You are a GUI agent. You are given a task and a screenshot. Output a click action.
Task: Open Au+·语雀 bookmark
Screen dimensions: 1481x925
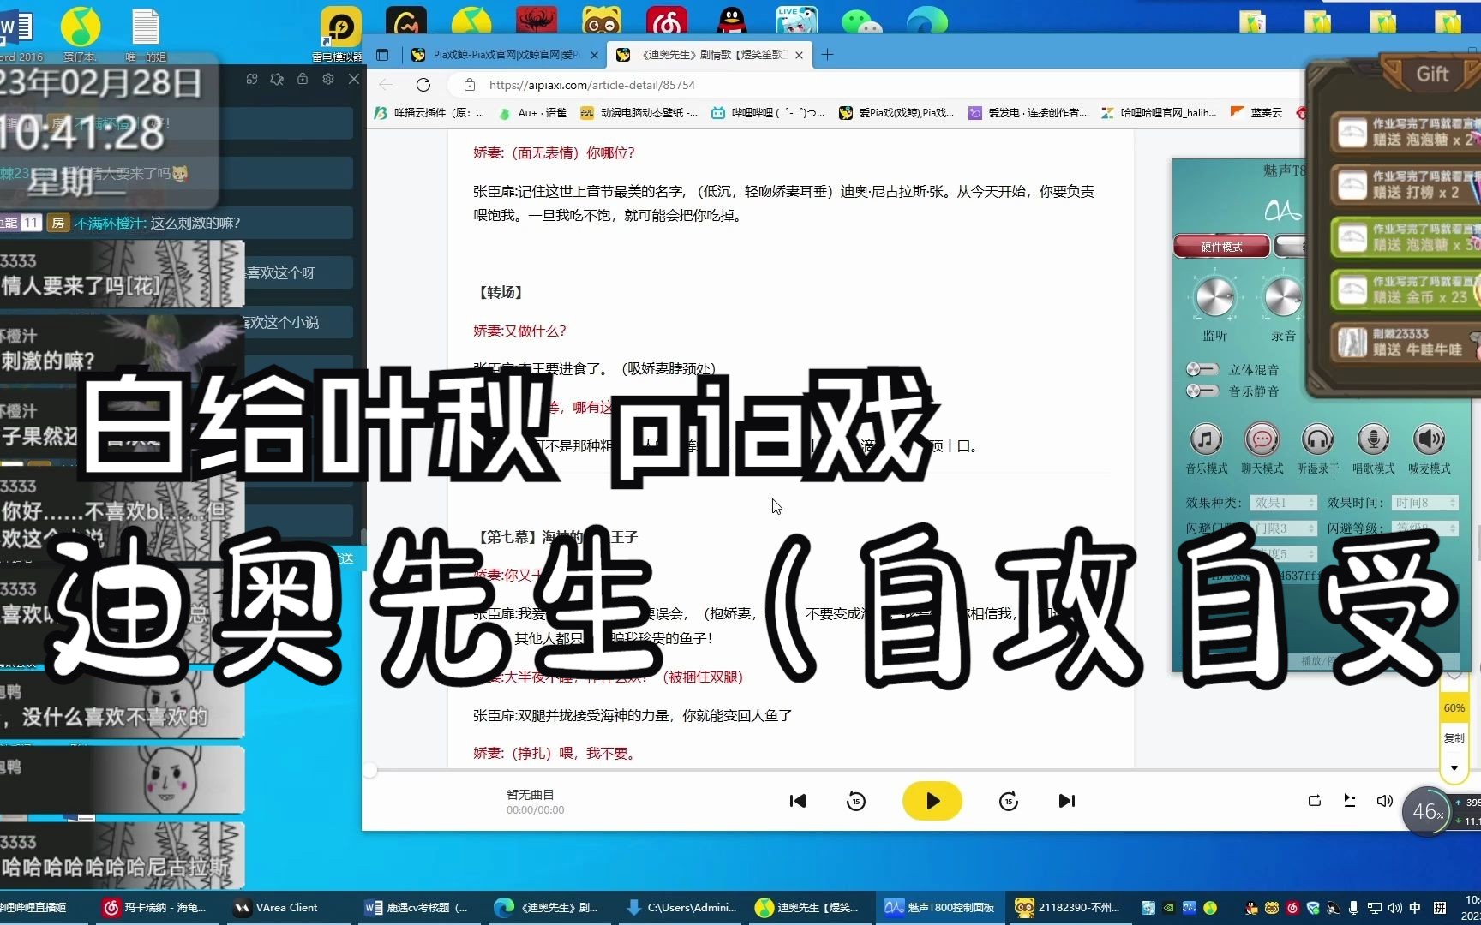532,112
